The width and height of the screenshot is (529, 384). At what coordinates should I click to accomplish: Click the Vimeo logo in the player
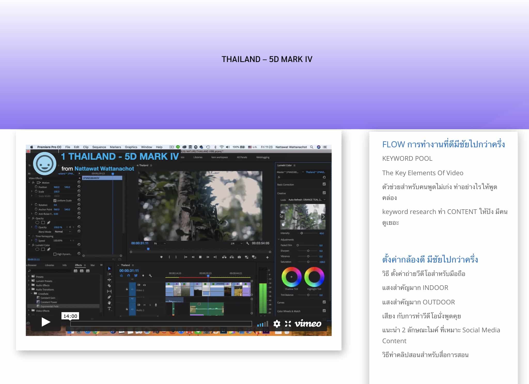[308, 324]
